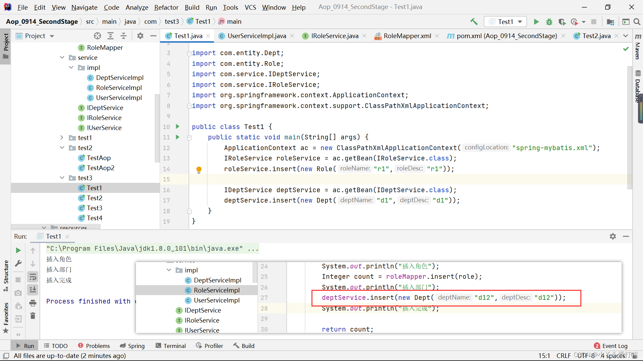The height and width of the screenshot is (361, 643).
Task: Click the green Run button in toolbar
Action: (536, 22)
